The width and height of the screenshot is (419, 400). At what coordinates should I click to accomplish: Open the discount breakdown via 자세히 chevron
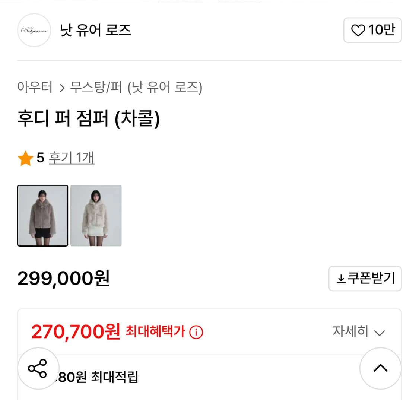tap(380, 332)
